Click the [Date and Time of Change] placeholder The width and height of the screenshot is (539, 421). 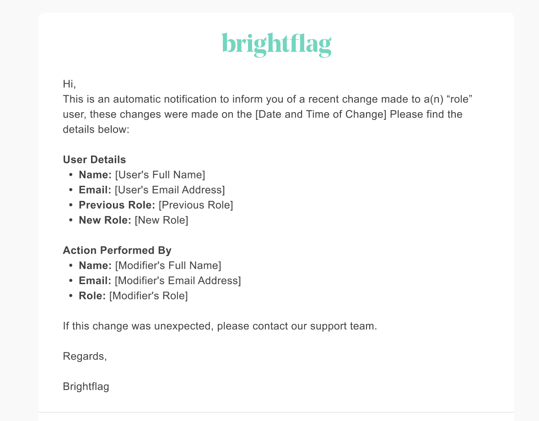pyautogui.click(x=321, y=114)
